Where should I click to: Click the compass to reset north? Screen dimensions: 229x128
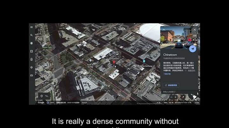tap(183, 97)
